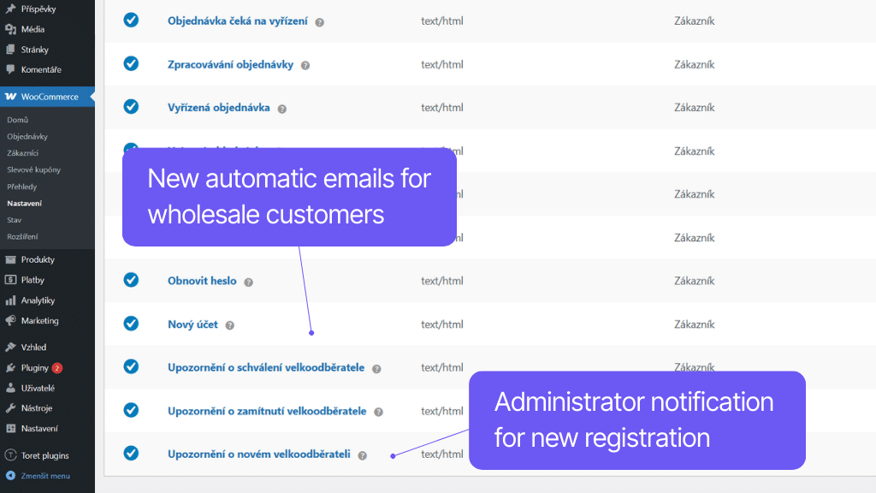Image resolution: width=876 pixels, height=493 pixels.
Task: Toggle enabled checkmark for Objednávka čeká na vyřízení
Action: pos(131,21)
